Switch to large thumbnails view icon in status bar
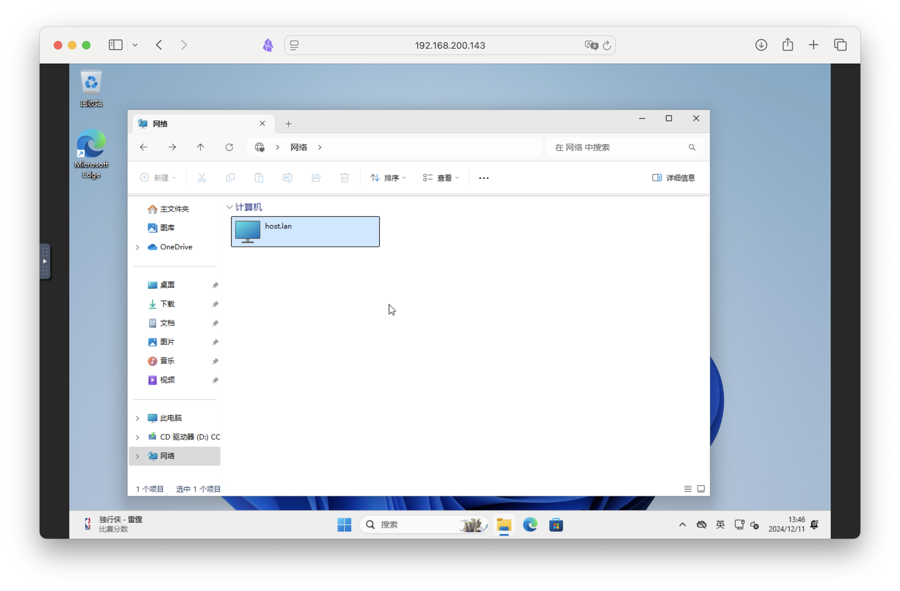Screen dimensions: 900x591 tap(701, 489)
